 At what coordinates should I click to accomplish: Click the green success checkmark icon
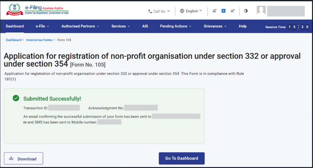click(16, 98)
